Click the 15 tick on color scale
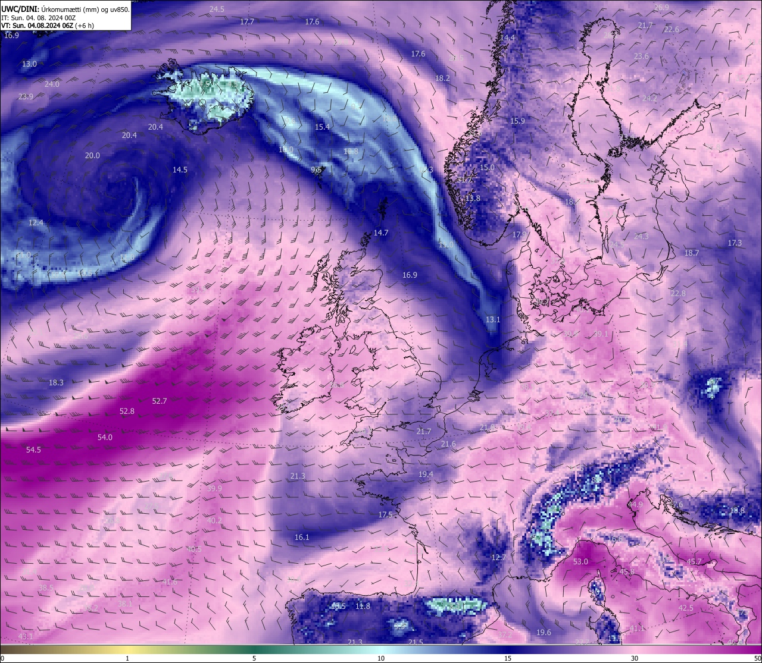Screen dimensions: 762x663 coord(508,658)
